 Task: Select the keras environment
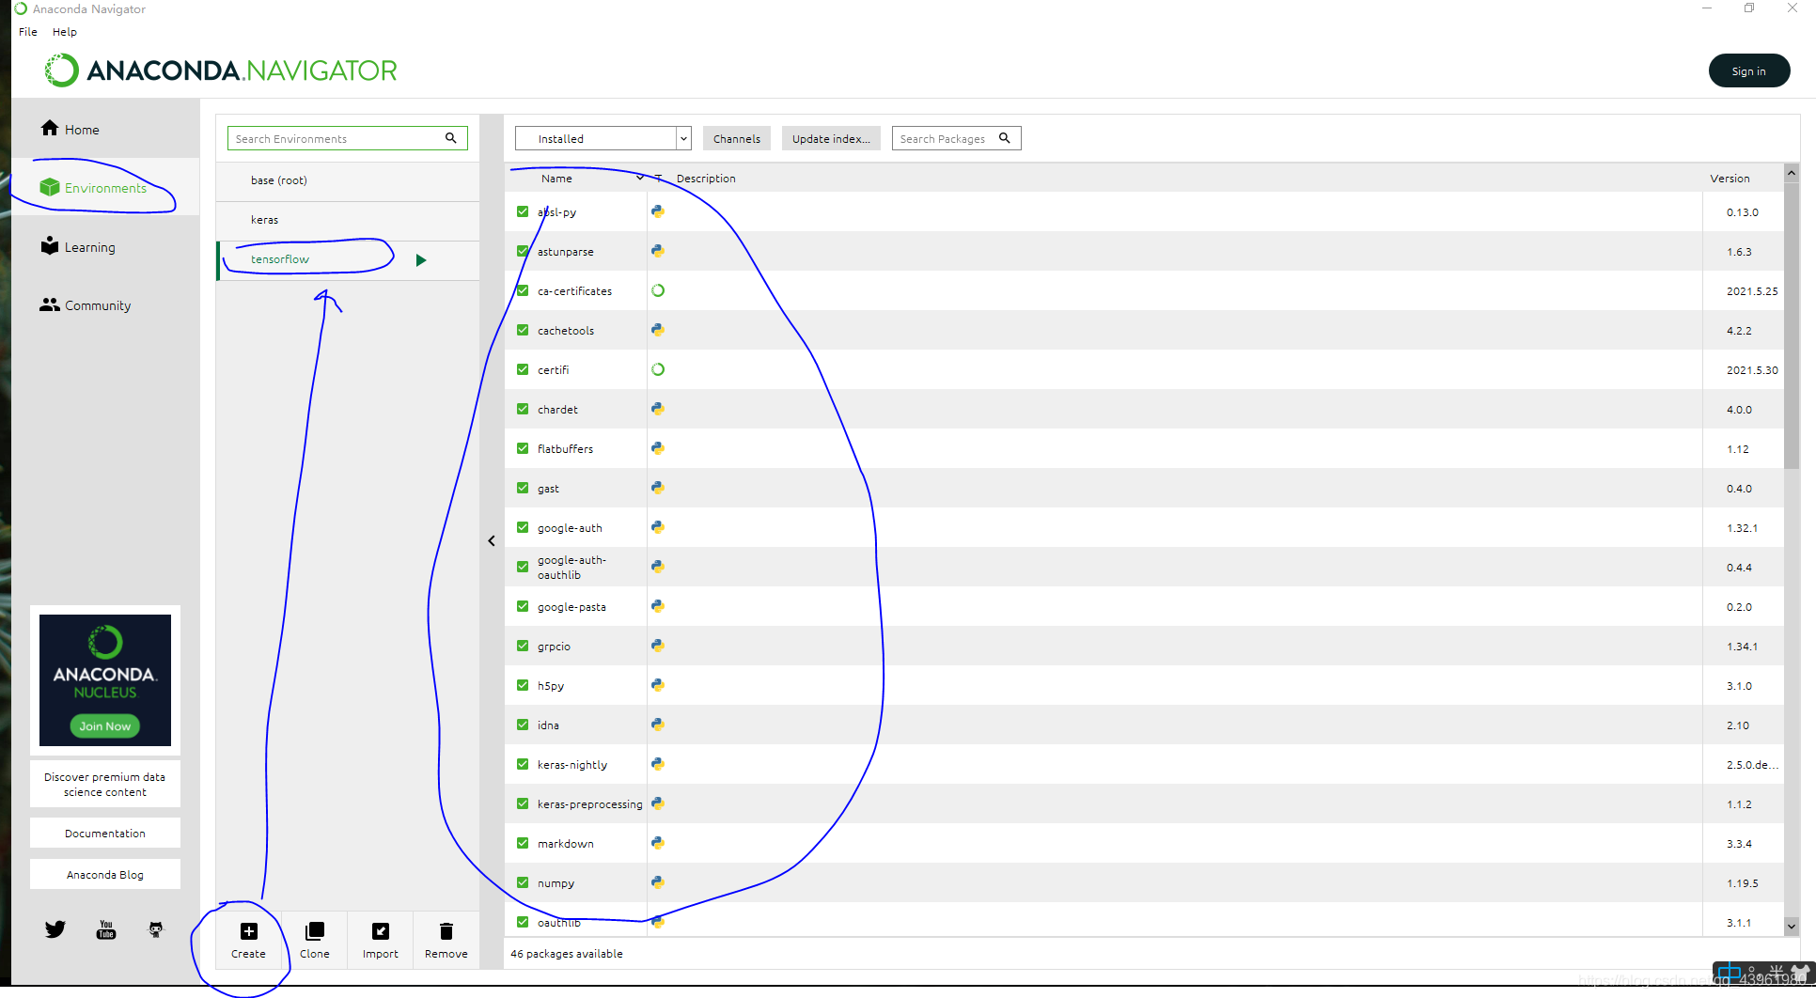point(348,220)
